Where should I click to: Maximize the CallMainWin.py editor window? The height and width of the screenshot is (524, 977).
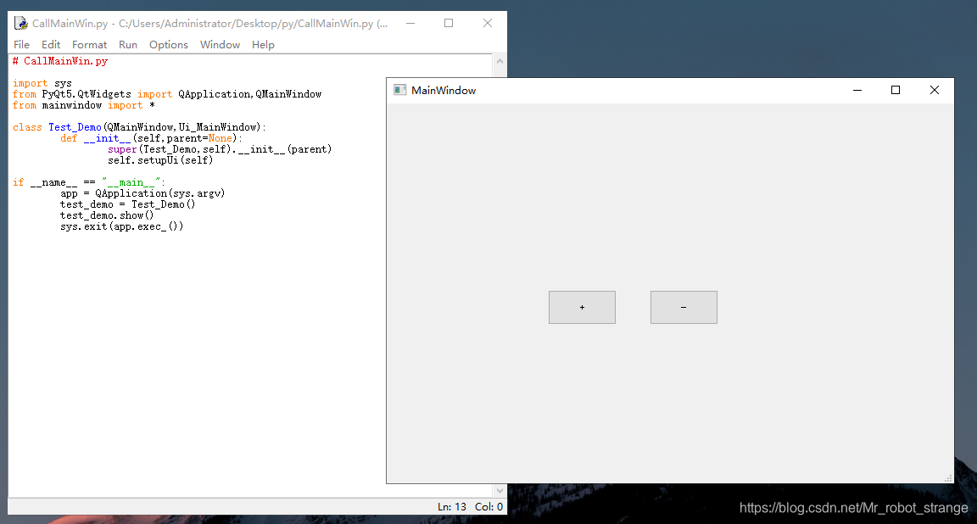[449, 23]
